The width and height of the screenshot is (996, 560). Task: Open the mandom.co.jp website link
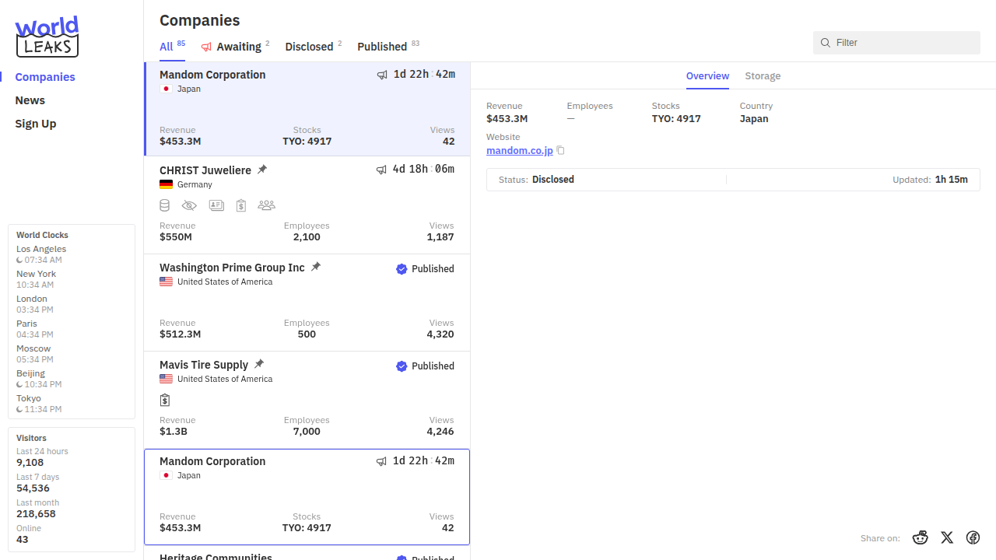[x=519, y=151]
